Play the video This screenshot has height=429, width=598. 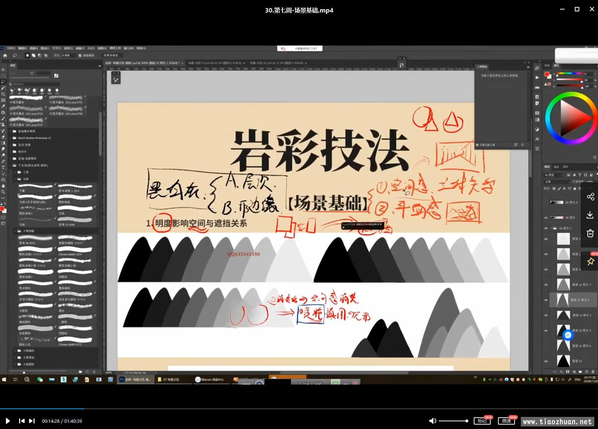tap(8, 421)
